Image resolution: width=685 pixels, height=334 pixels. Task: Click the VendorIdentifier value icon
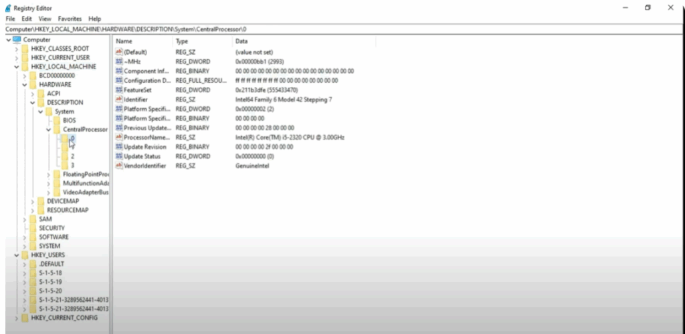point(119,166)
